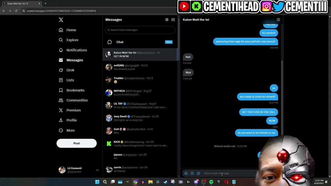
Task: Open Communities page
Action: click(x=73, y=100)
